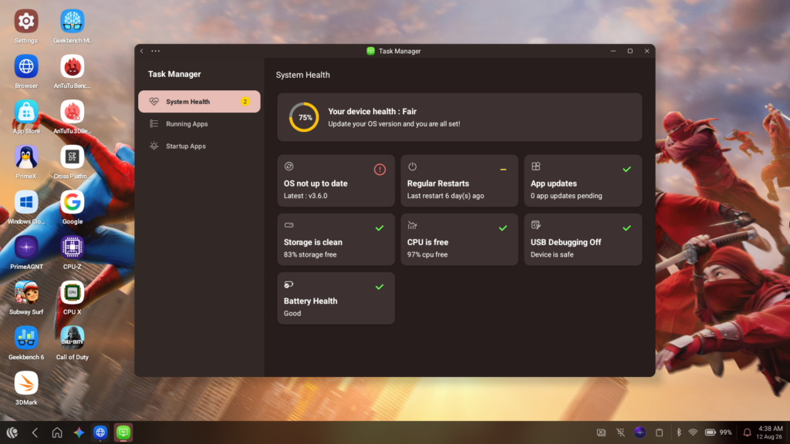Click Task Manager taskbar icon
790x444 pixels.
pos(123,432)
